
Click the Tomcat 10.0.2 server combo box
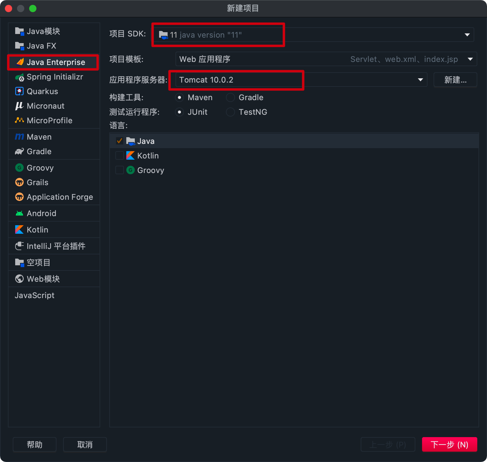pos(301,80)
